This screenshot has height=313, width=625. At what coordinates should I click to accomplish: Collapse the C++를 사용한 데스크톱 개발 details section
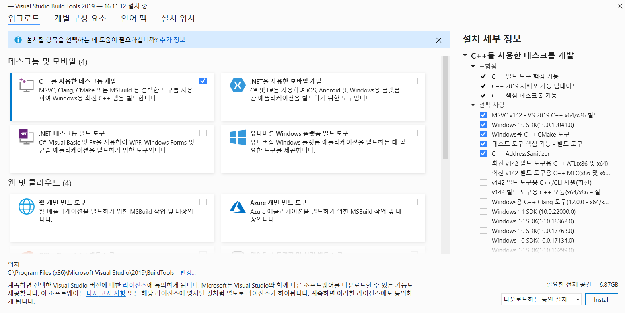coord(465,55)
